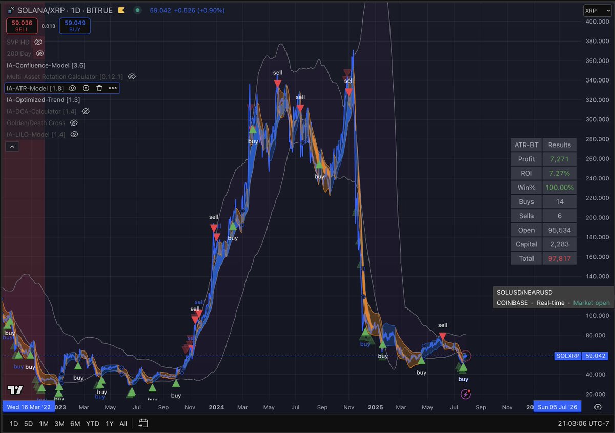Select the YTD time range

coord(93,424)
